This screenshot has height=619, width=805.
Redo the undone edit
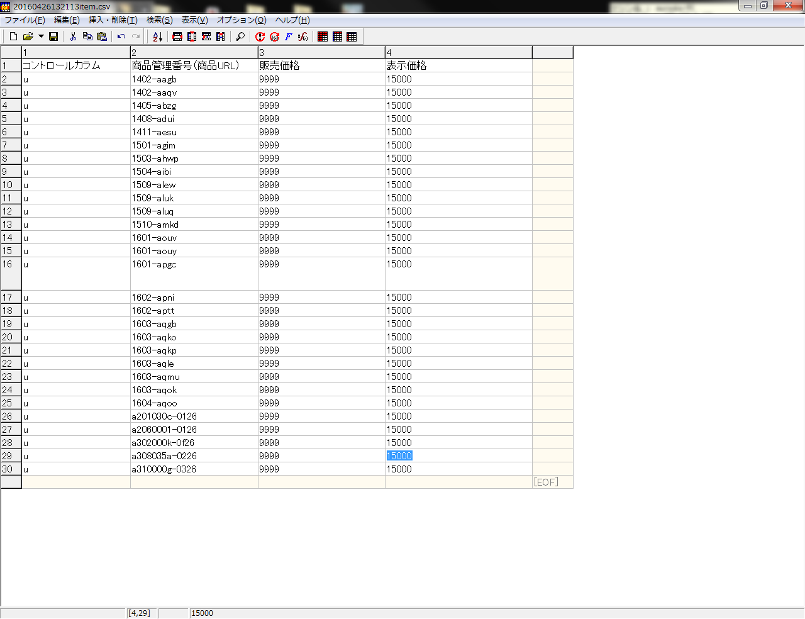pyautogui.click(x=136, y=36)
